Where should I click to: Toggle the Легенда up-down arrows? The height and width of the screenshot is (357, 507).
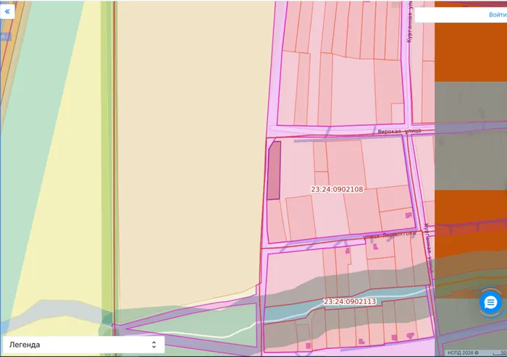pyautogui.click(x=154, y=345)
